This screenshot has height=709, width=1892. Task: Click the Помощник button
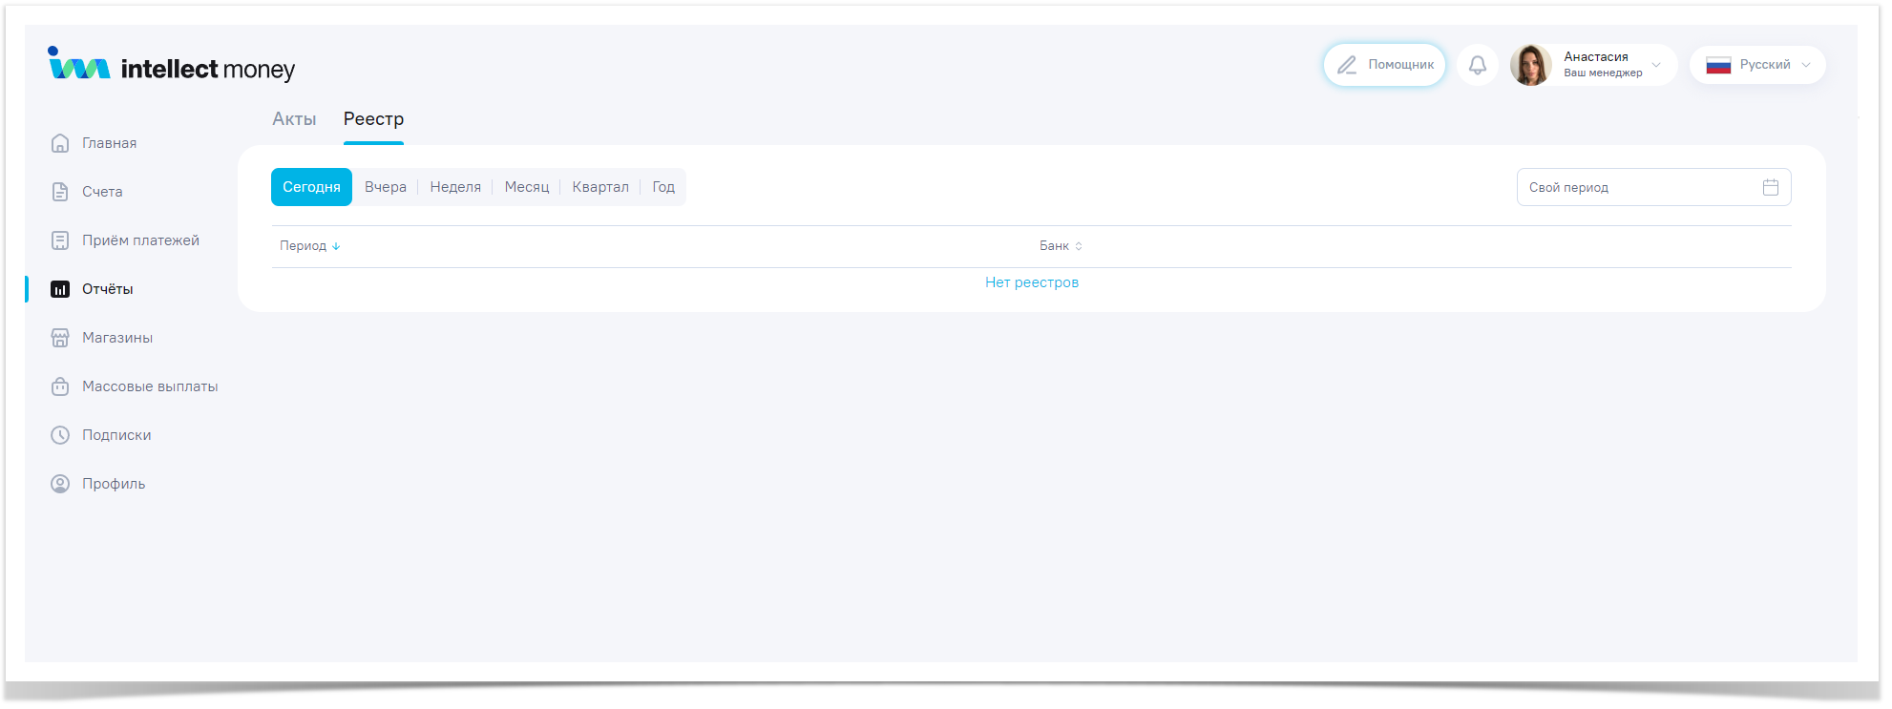click(x=1384, y=65)
